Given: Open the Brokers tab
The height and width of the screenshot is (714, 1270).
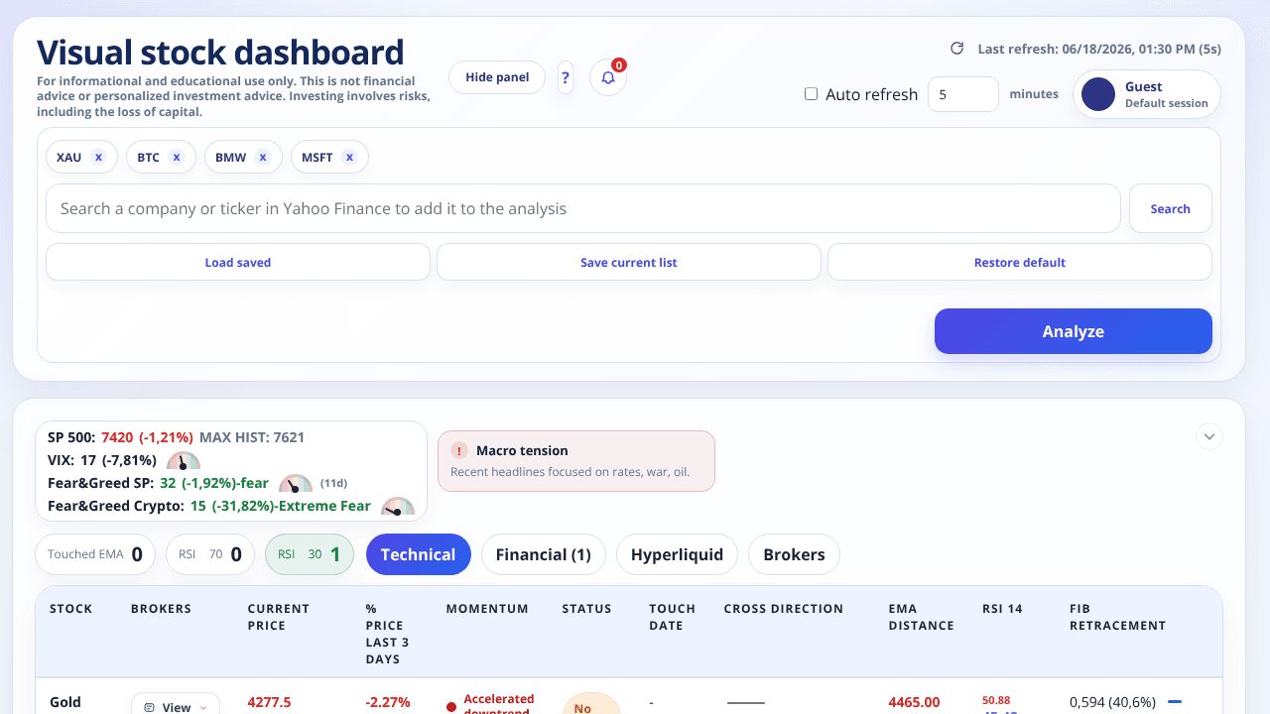Looking at the screenshot, I should [794, 554].
